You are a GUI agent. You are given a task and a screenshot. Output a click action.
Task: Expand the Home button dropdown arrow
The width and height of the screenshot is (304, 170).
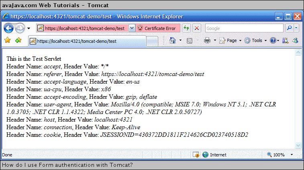pyautogui.click(x=180, y=40)
